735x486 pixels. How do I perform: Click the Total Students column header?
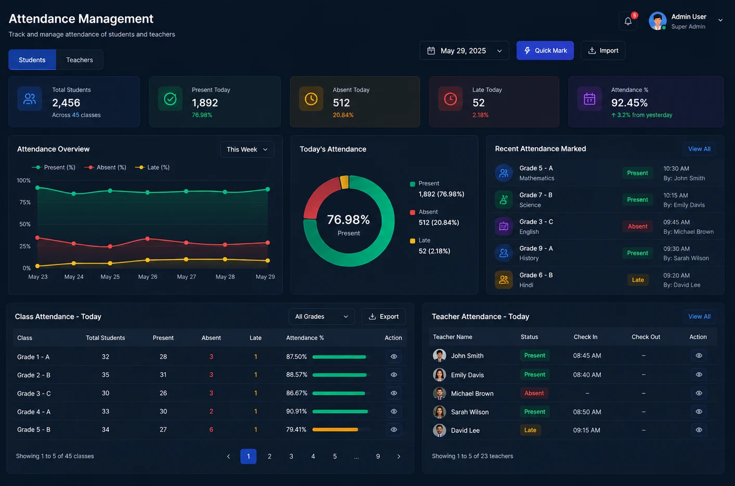[106, 338]
